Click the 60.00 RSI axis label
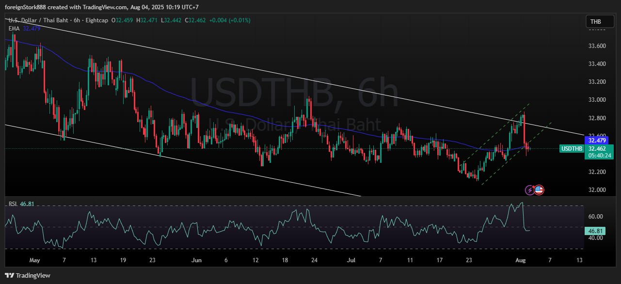 point(595,217)
